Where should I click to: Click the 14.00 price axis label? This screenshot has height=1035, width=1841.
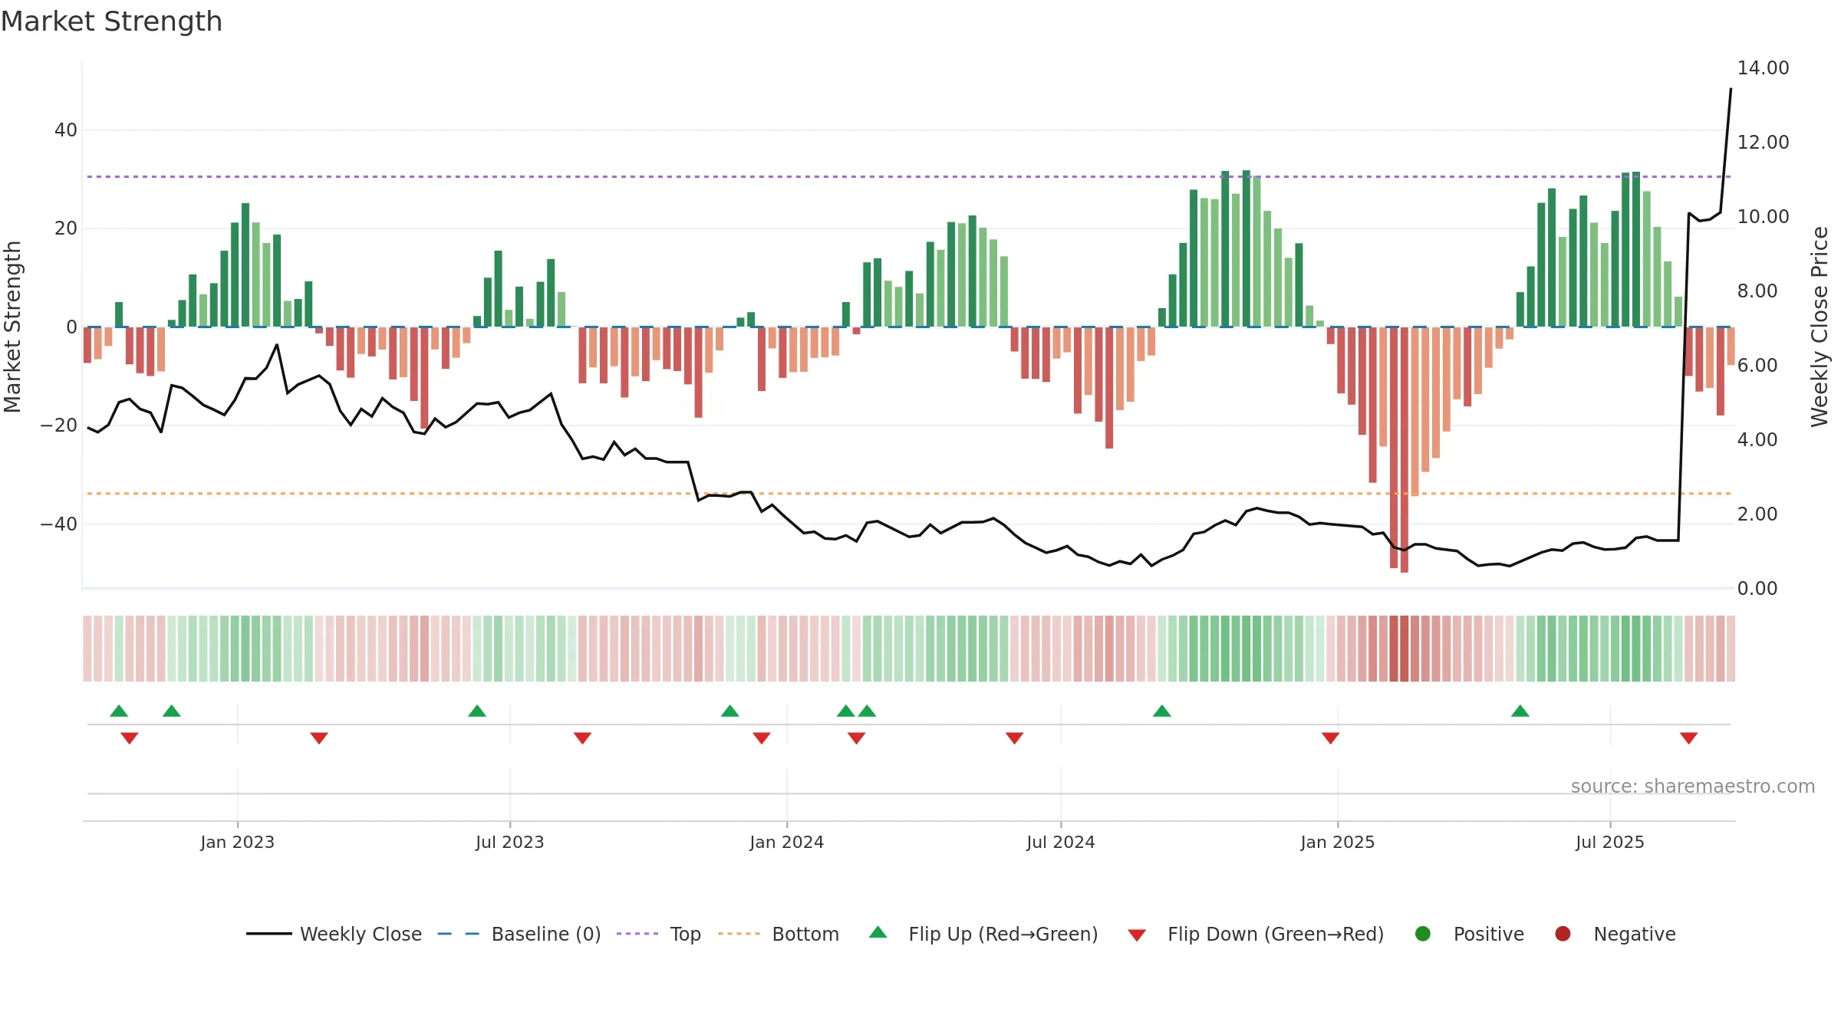(x=1763, y=68)
